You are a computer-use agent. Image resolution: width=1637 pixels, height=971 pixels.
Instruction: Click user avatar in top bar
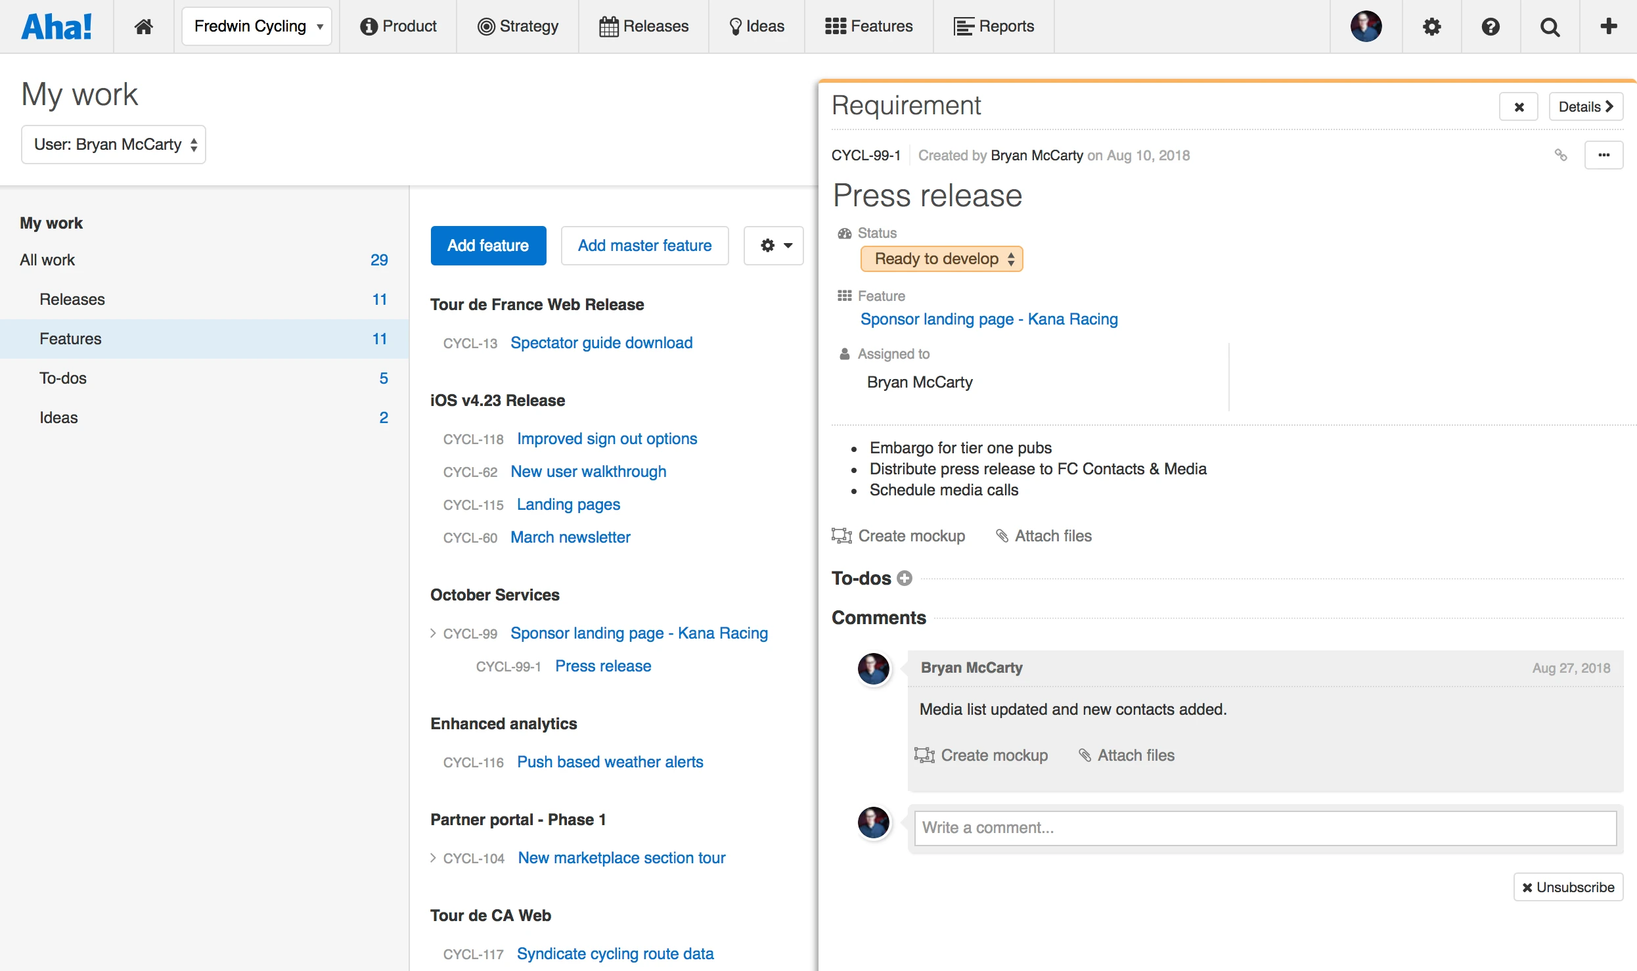point(1366,26)
